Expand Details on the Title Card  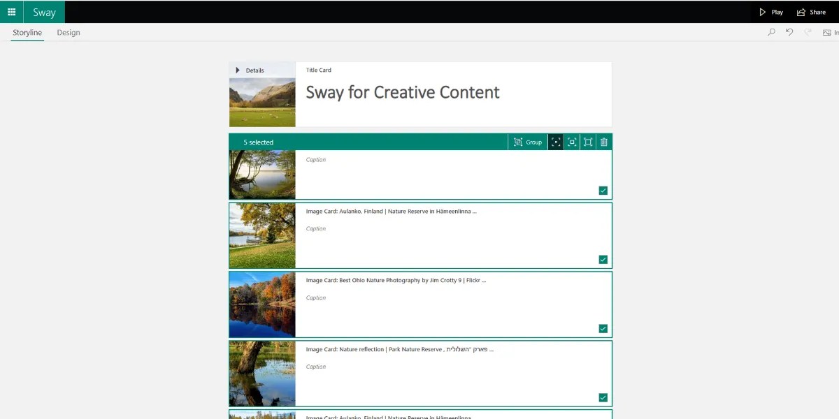click(248, 70)
